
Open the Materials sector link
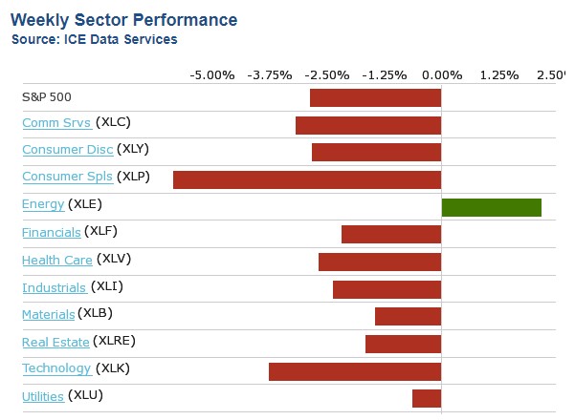pos(48,315)
